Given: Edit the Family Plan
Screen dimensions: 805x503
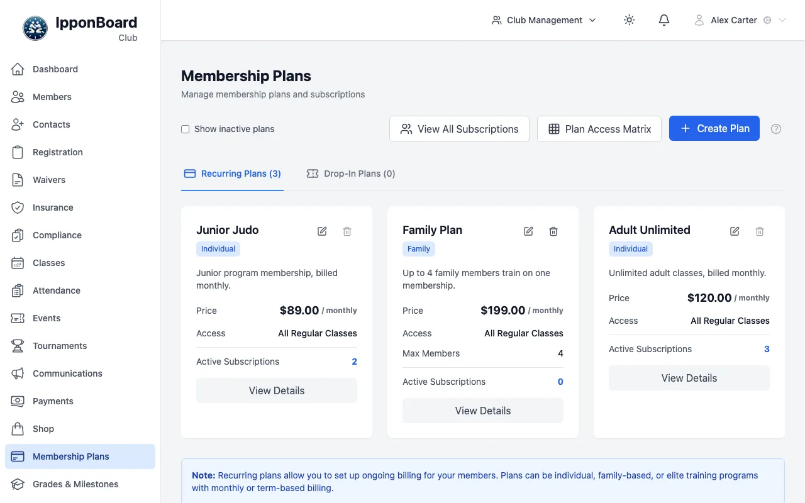Looking at the screenshot, I should point(528,231).
